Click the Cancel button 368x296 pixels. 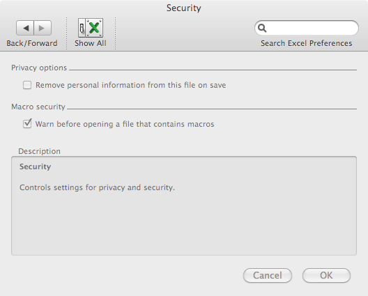point(268,275)
